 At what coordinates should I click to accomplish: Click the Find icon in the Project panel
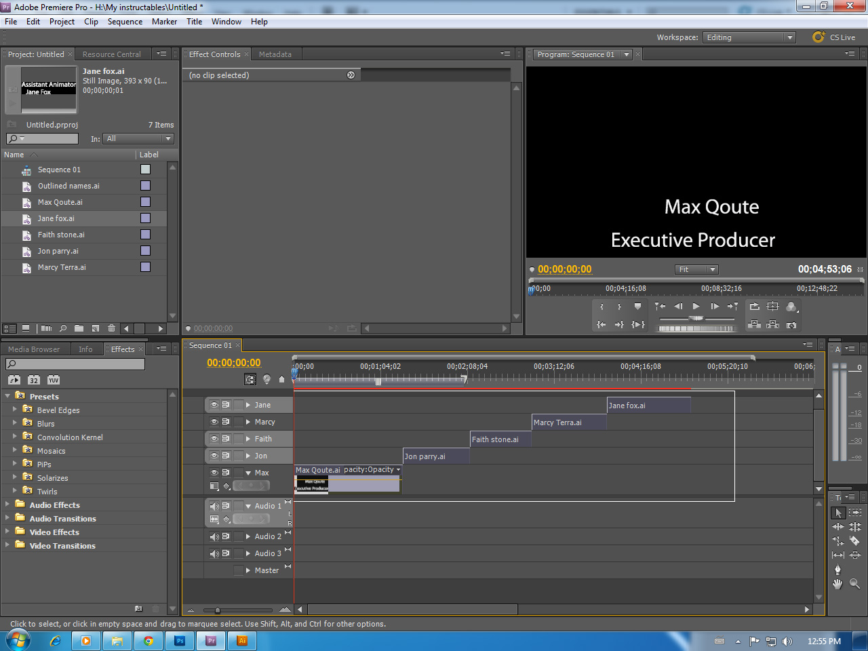click(63, 328)
